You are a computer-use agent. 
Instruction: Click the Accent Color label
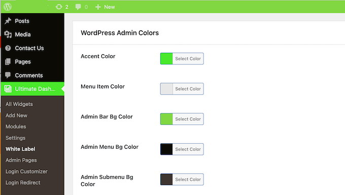point(98,56)
